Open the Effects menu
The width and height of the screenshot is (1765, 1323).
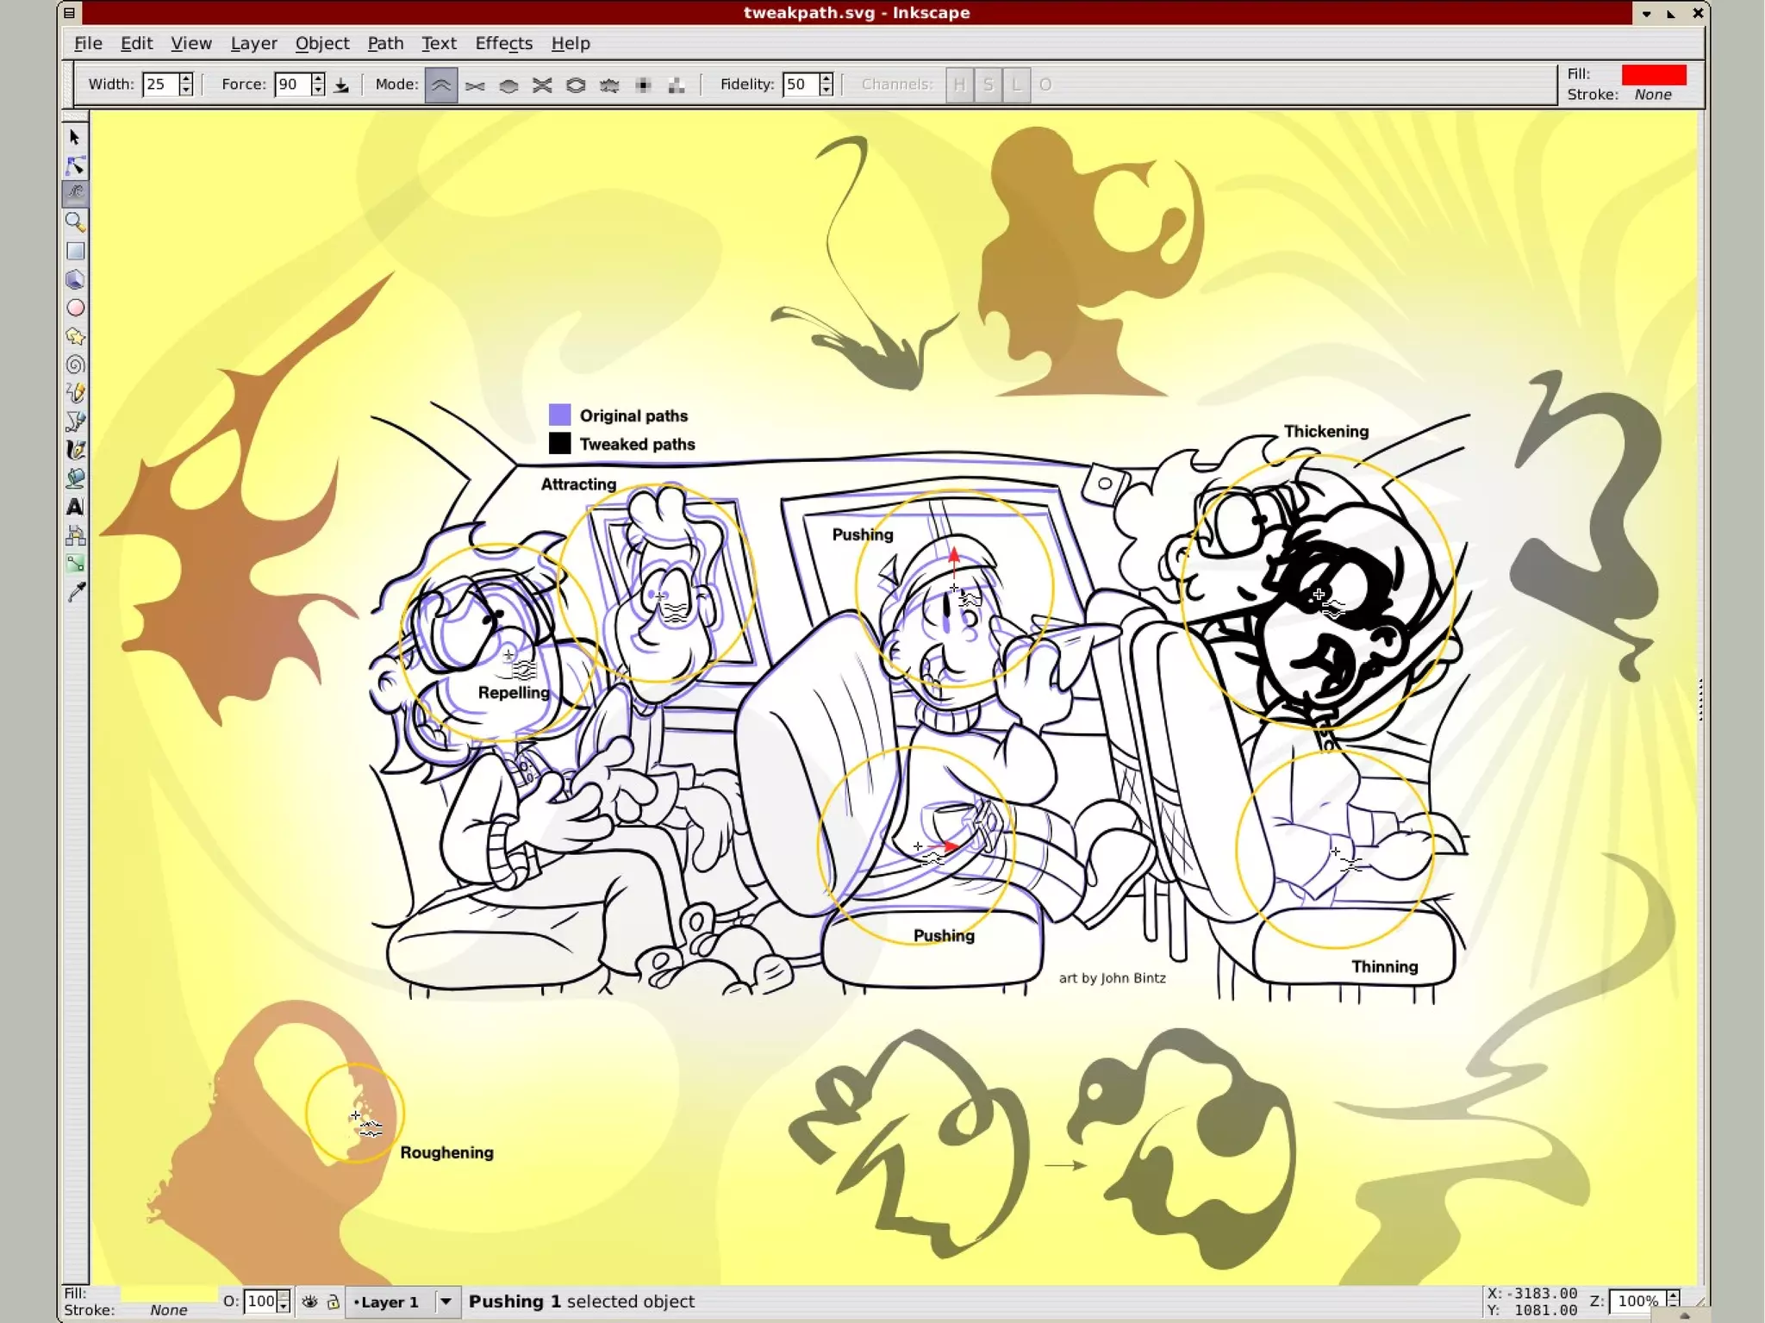[x=503, y=43]
